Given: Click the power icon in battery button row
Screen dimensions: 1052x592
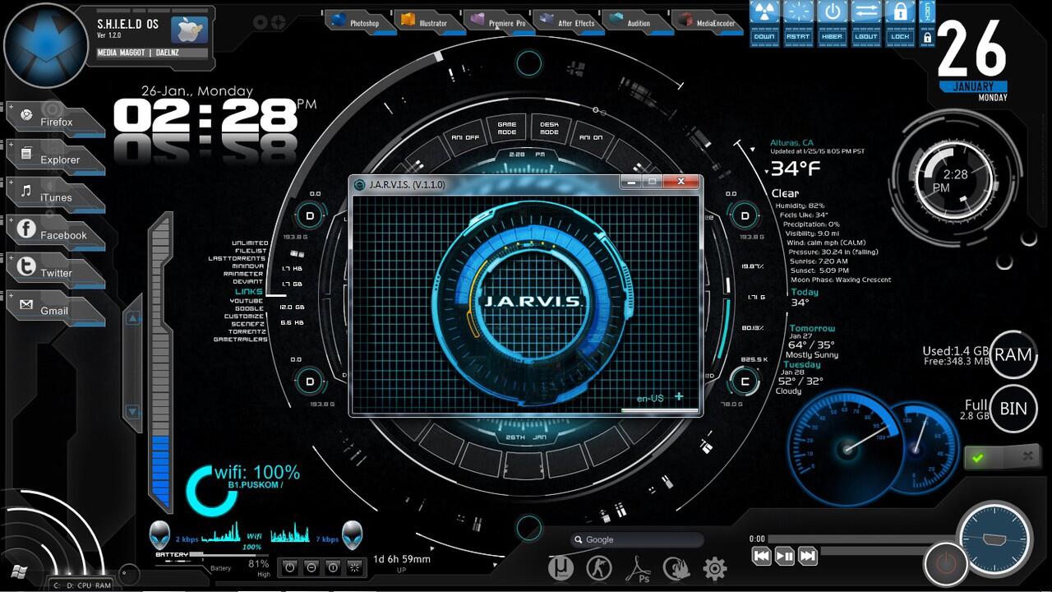Looking at the screenshot, I should [289, 567].
